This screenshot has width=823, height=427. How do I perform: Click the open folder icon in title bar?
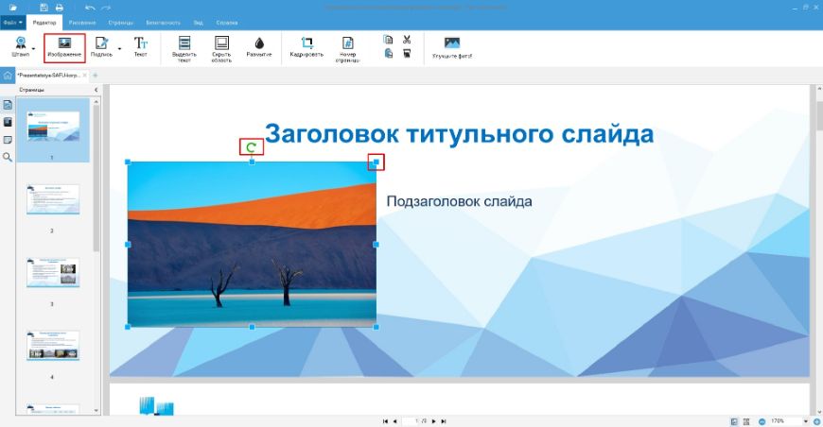click(13, 8)
